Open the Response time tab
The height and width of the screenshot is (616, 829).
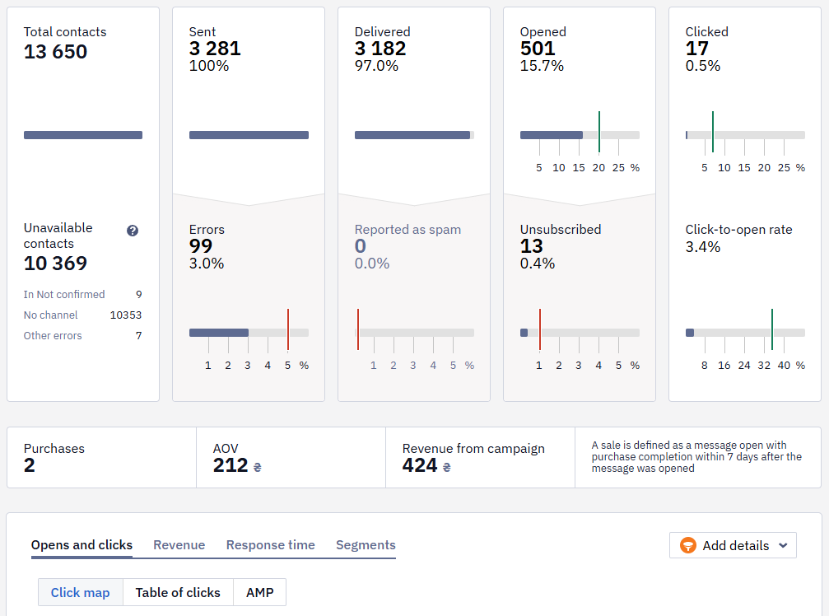click(270, 544)
